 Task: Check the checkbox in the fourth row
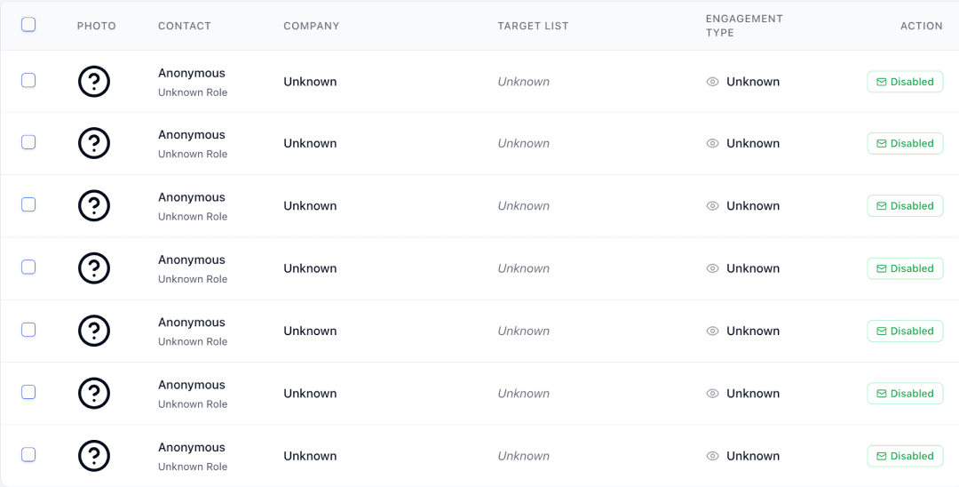click(28, 267)
